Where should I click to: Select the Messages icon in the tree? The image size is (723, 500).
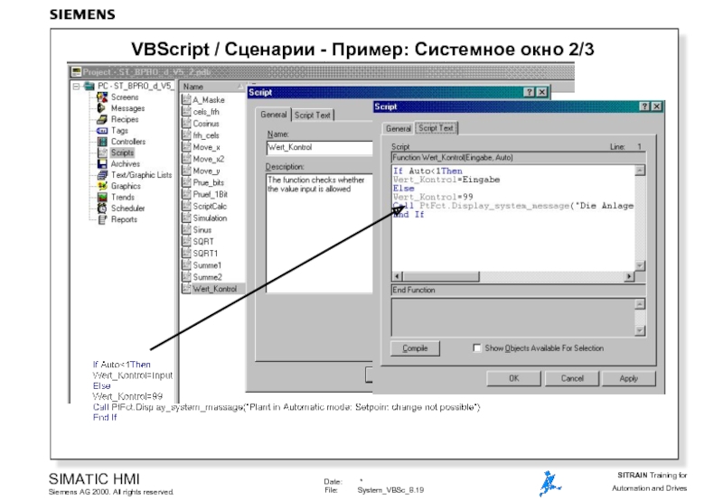(x=102, y=108)
